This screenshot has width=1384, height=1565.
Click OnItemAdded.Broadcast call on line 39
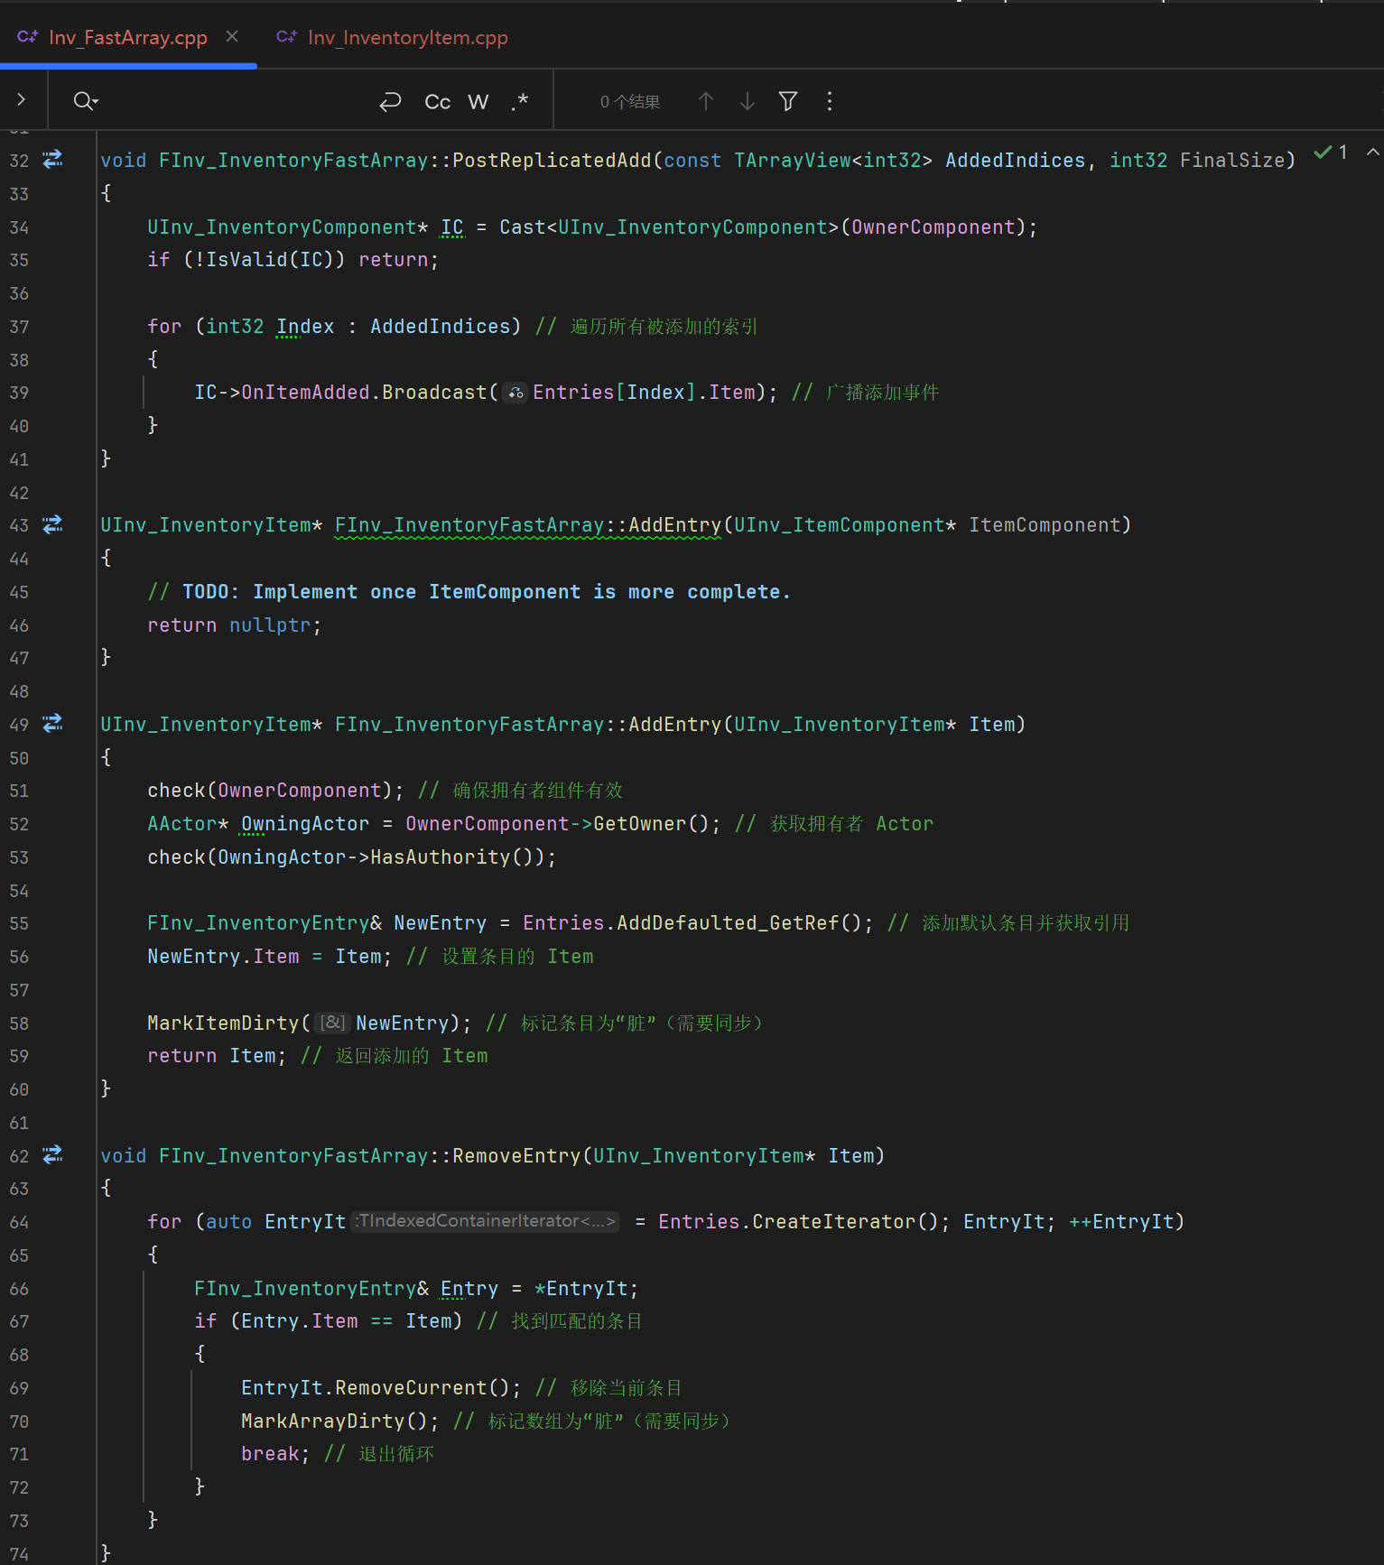point(364,393)
